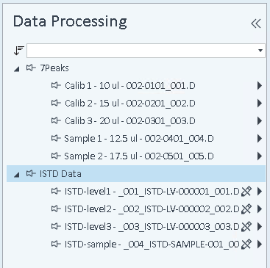Click the sort order icon
The image size is (270, 268).
19,51
